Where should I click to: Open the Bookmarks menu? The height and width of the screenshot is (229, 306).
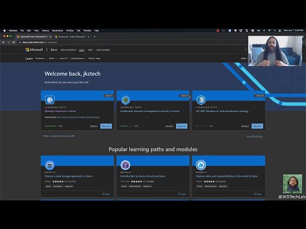click(x=57, y=31)
